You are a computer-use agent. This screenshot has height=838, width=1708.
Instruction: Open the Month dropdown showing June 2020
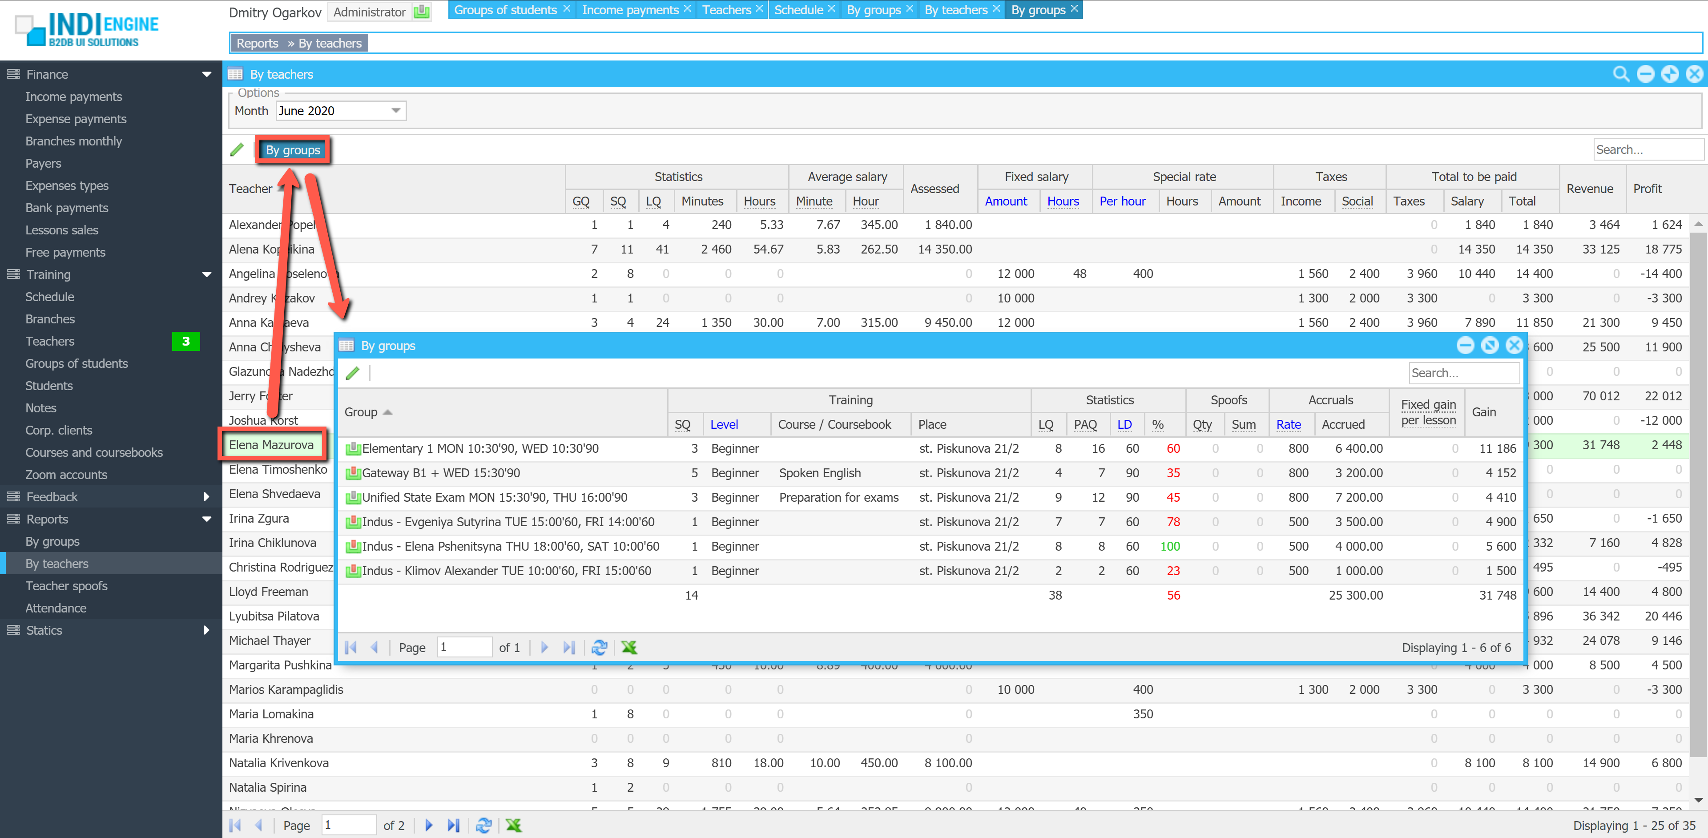pyautogui.click(x=396, y=111)
